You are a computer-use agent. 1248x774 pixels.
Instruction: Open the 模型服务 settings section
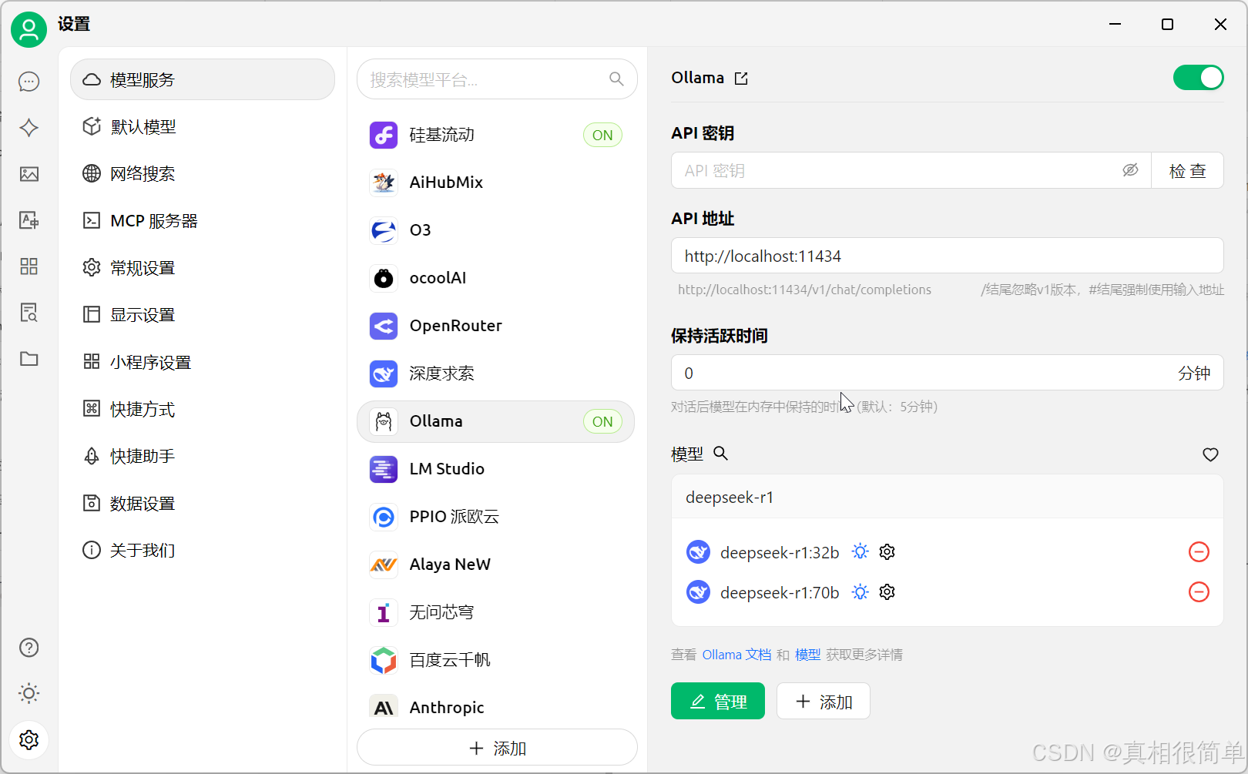coord(203,79)
